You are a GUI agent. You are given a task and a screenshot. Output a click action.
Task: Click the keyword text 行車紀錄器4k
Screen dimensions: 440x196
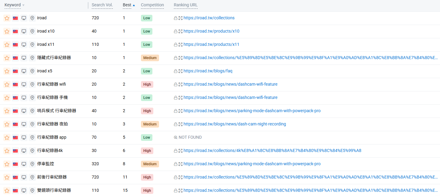click(x=50, y=151)
